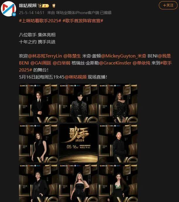Open mention @GAI周延

(41, 63)
